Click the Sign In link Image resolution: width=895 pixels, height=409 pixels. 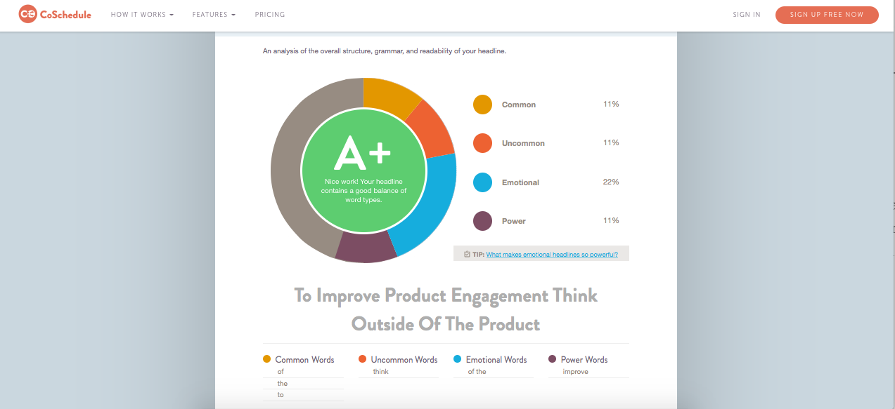click(747, 15)
